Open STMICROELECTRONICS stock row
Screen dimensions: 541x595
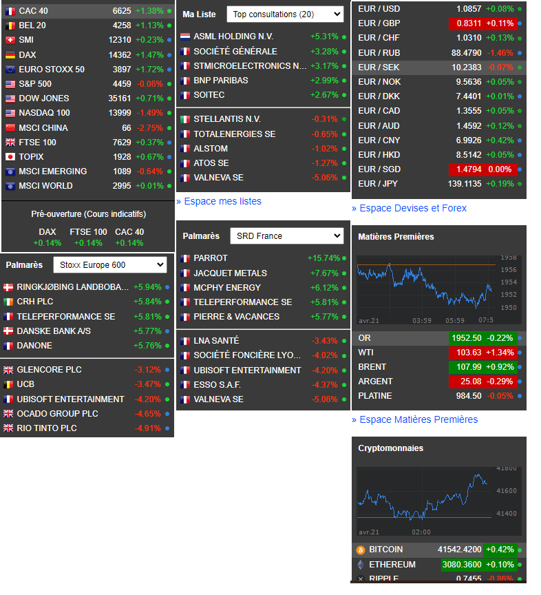tap(264, 66)
